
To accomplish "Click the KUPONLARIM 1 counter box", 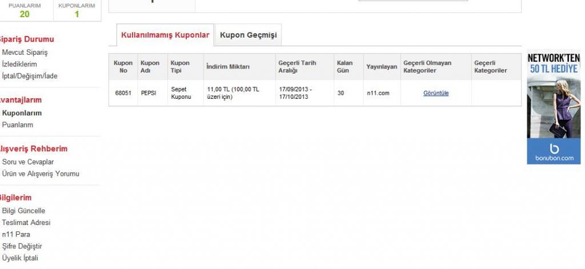I will (x=77, y=10).
